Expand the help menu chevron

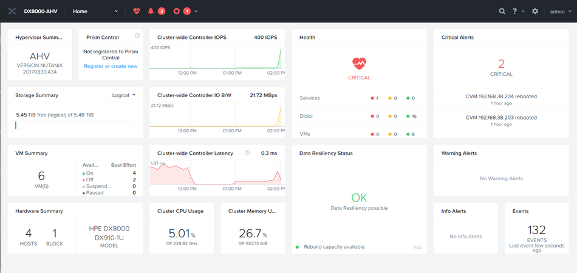(x=524, y=12)
